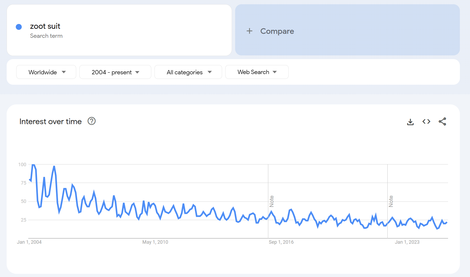Click the Note marker near Jan 2023
470x277 pixels.
coord(391,201)
